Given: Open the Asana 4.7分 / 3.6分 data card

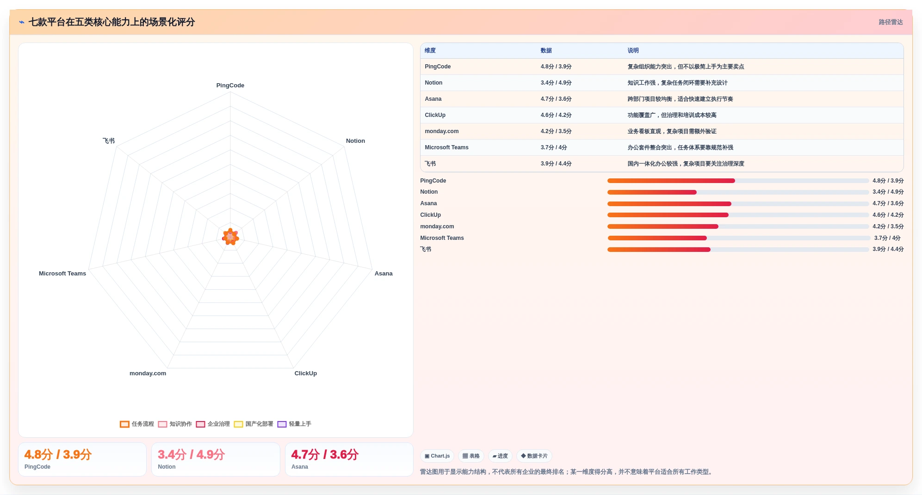Looking at the screenshot, I should tap(349, 459).
